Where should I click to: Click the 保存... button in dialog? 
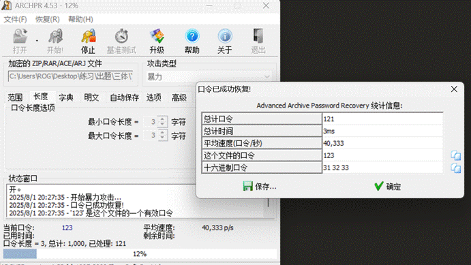(x=260, y=187)
